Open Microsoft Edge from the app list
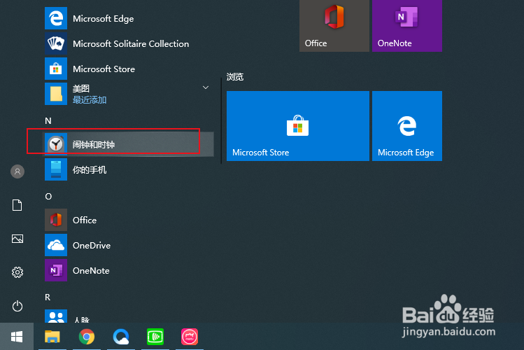Image resolution: width=524 pixels, height=350 pixels. [x=129, y=19]
